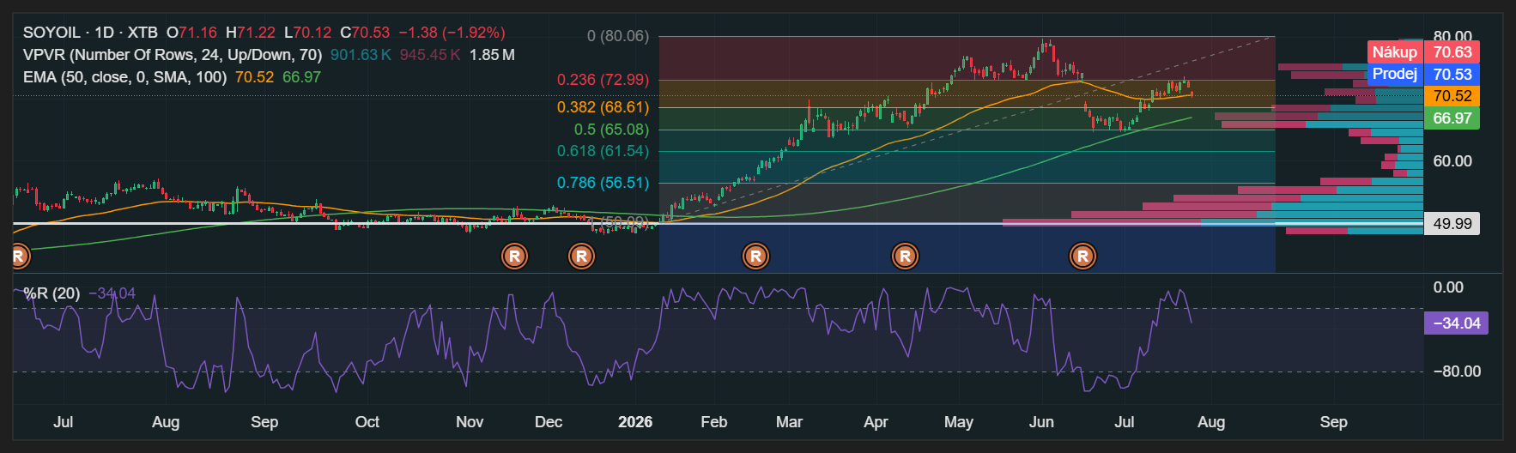Select the VPVR indicator legend
The height and width of the screenshot is (453, 1516).
pyautogui.click(x=173, y=55)
